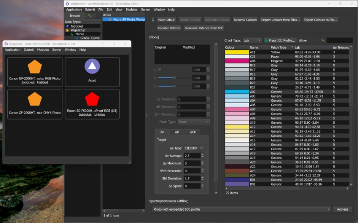Open the File menu

pos(101,10)
